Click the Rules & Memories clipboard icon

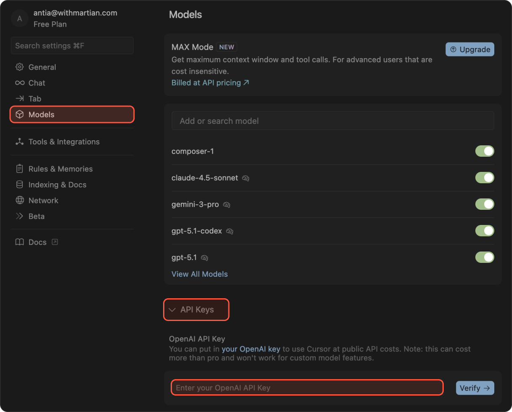click(19, 169)
